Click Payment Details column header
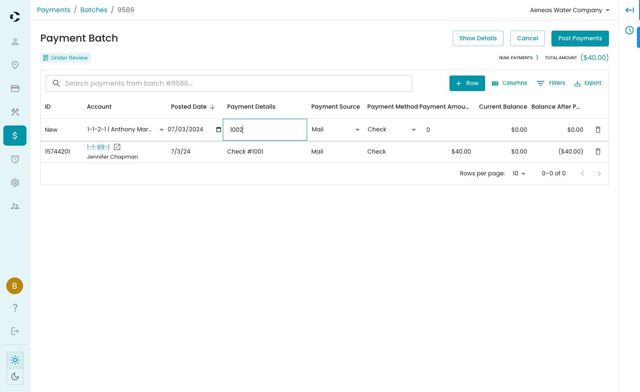640x392 pixels. pos(251,107)
